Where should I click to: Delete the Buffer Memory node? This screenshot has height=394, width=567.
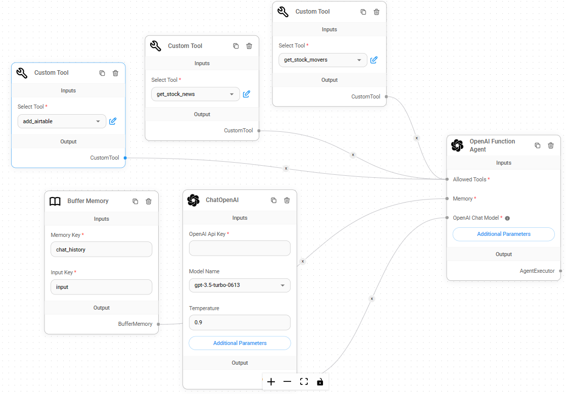click(149, 201)
